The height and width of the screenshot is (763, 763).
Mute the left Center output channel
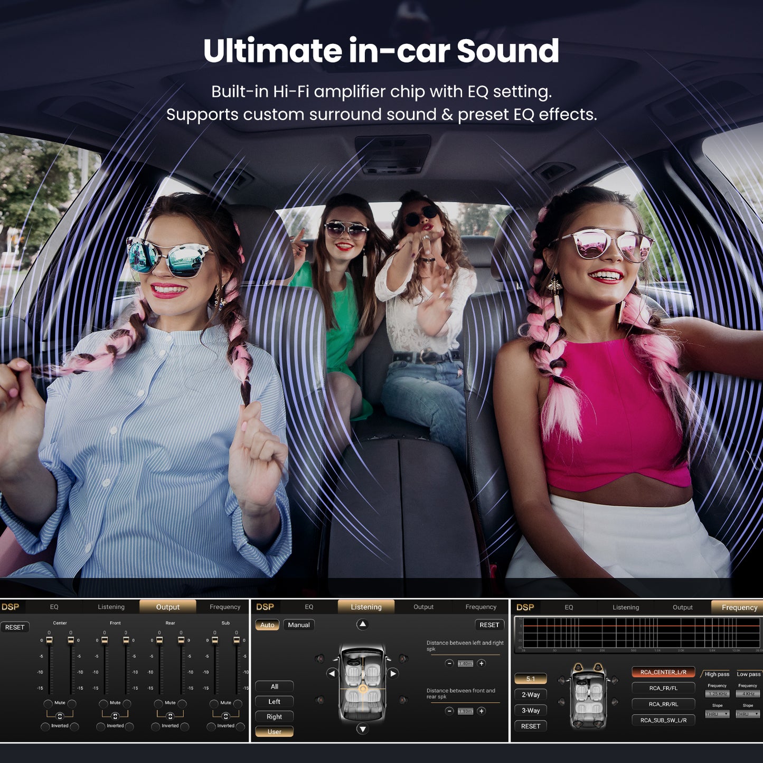[x=48, y=703]
